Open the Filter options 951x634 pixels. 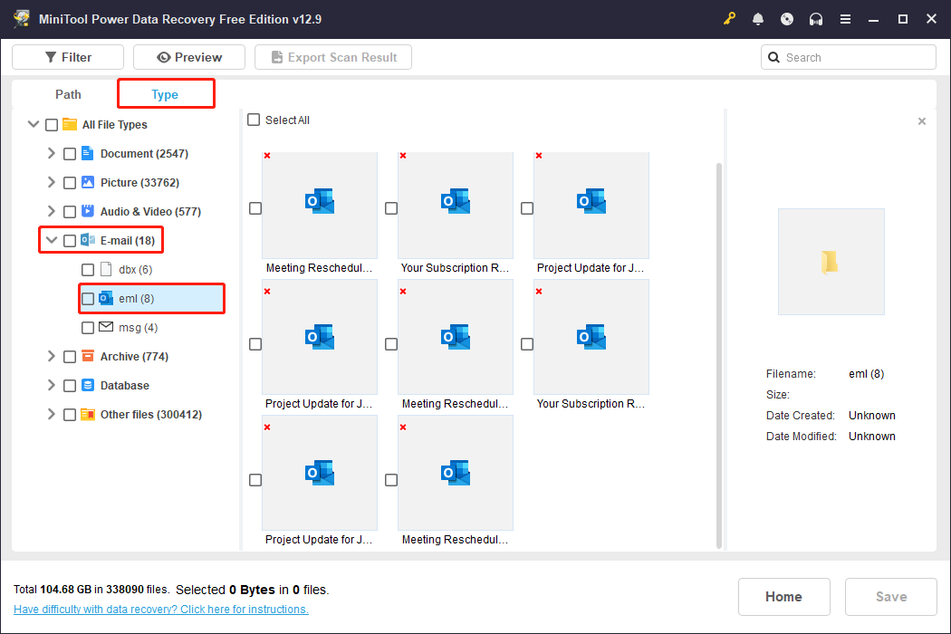[x=68, y=57]
